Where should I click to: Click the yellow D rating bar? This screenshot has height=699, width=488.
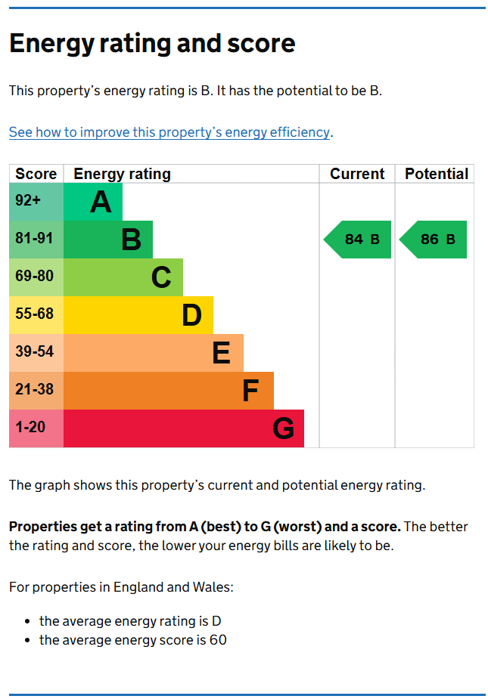138,315
